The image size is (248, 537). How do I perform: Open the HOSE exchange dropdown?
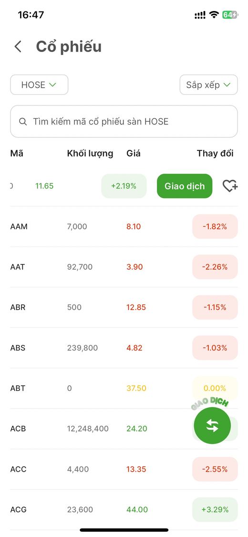39,84
